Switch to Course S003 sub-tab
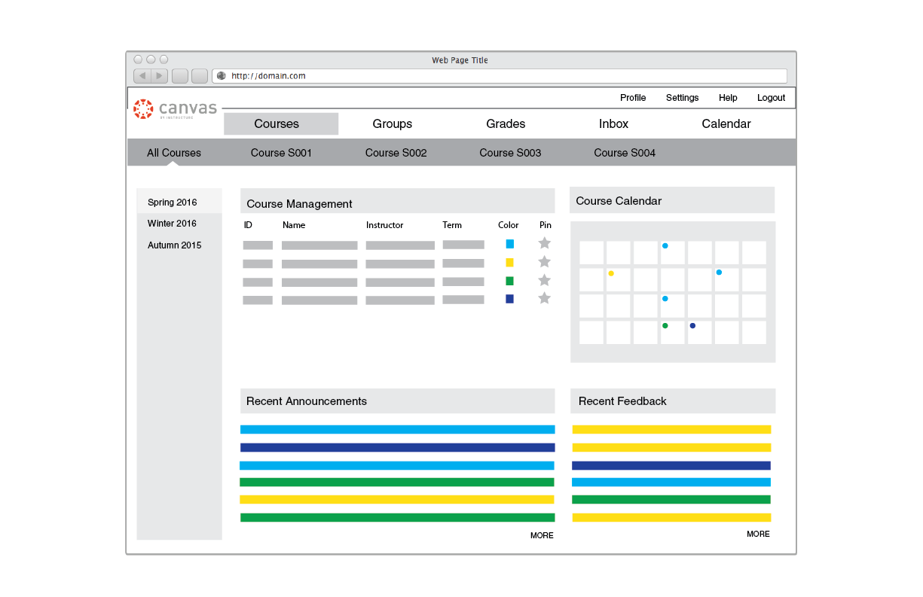This screenshot has height=597, width=923. point(510,153)
